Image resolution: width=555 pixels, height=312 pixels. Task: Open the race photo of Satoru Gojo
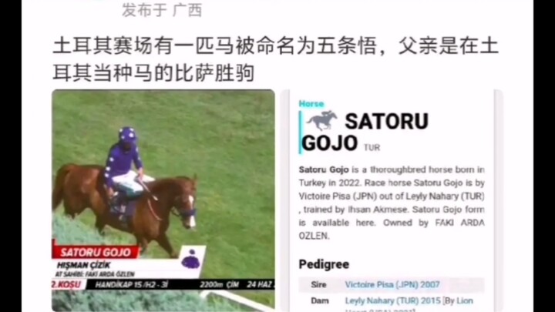[163, 200]
